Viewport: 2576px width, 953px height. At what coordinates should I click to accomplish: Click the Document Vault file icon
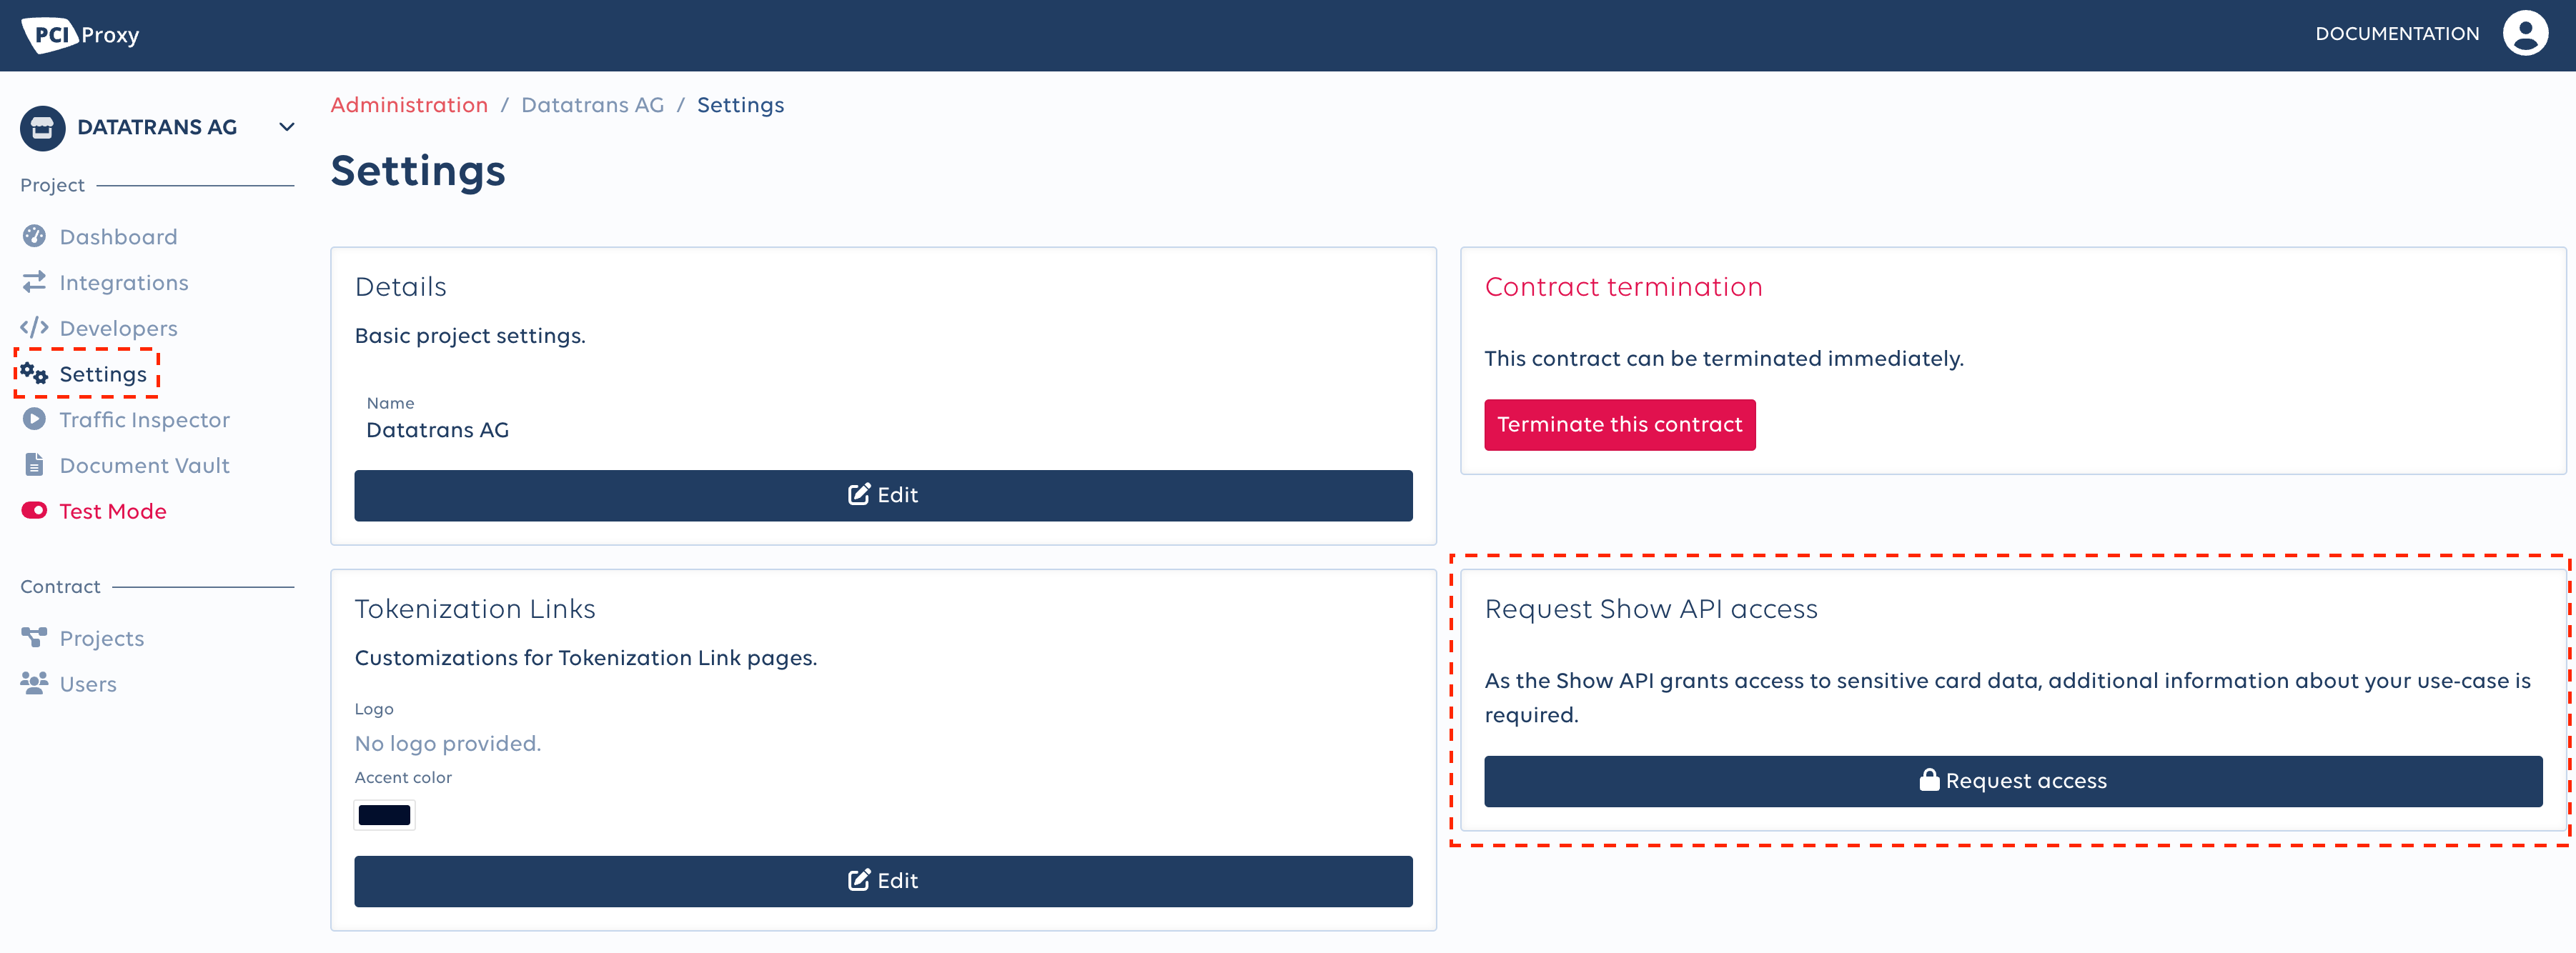pyautogui.click(x=34, y=465)
